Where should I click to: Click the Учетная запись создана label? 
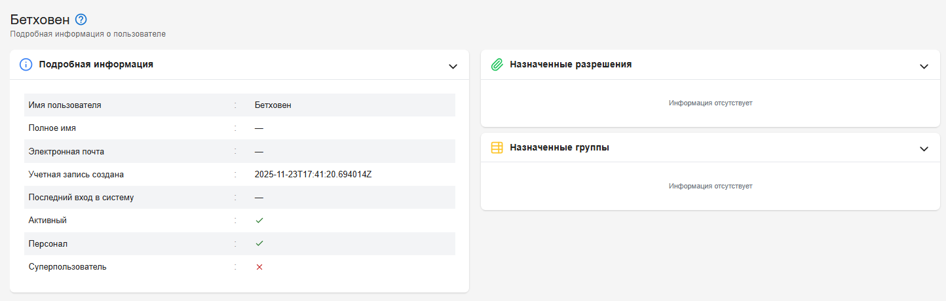[76, 174]
